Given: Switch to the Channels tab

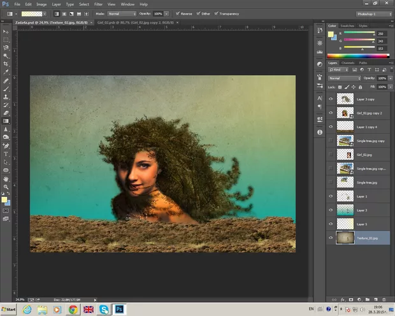Looking at the screenshot, I should [x=348, y=62].
